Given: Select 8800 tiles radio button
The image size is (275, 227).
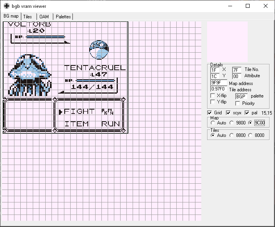Looking at the screenshot, I should pos(231,135).
